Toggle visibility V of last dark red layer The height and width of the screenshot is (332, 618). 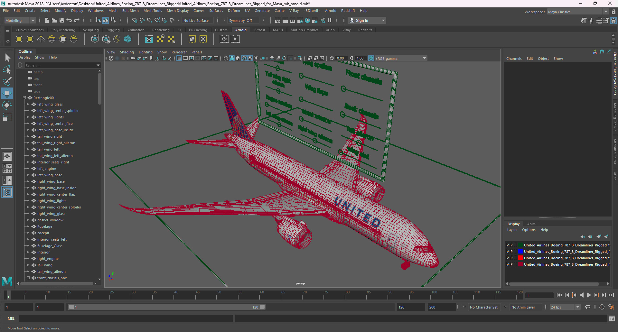pyautogui.click(x=508, y=264)
